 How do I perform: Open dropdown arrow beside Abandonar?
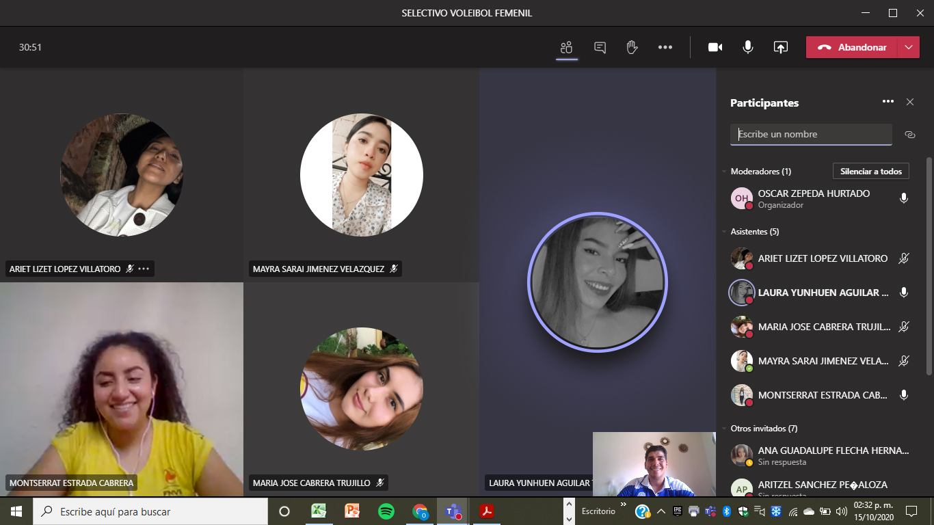coord(909,47)
